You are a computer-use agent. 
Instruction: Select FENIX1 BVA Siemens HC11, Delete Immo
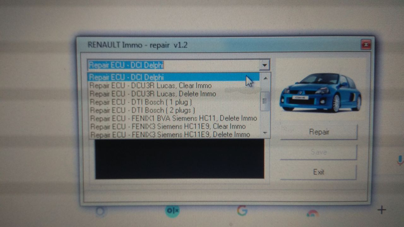tap(174, 118)
